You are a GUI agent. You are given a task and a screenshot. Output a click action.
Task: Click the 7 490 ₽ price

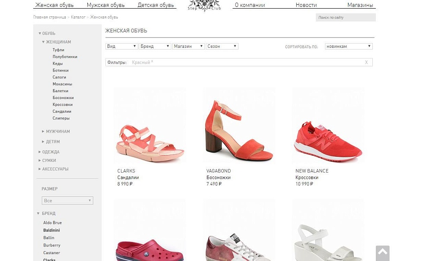click(x=214, y=184)
